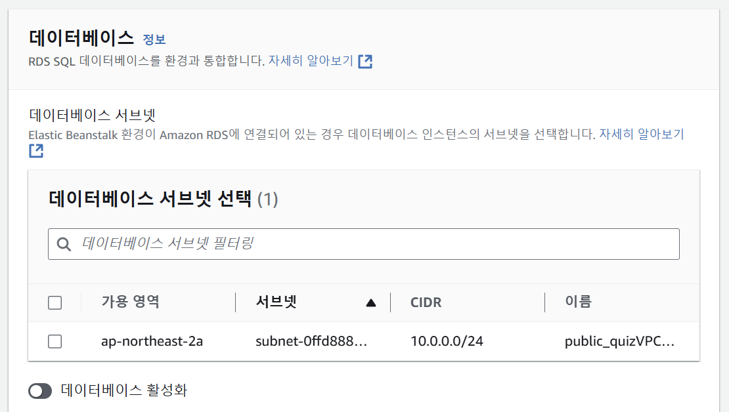
Task: Click the magnifier icon in the subnet filter box
Action: tap(64, 244)
